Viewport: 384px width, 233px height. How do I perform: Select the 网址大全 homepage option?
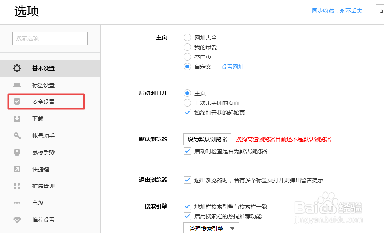187,37
